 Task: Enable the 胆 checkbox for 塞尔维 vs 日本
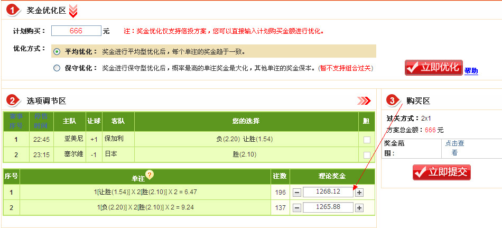point(367,155)
